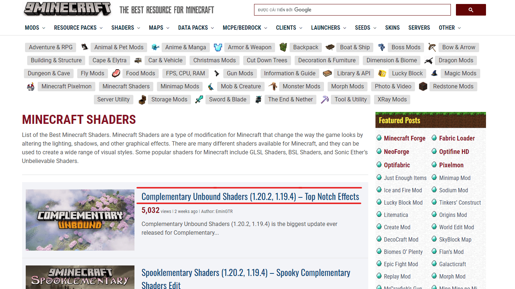Screen dimensions: 515x289
Task: Click the redstone block icon
Action: [x=423, y=86]
